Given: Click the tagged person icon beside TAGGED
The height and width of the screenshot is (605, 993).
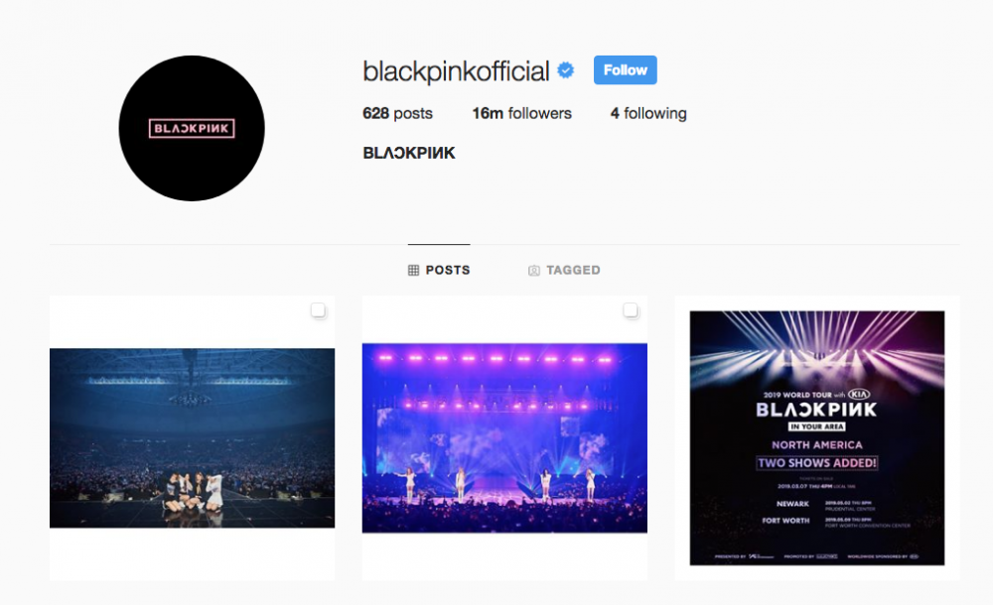Looking at the screenshot, I should pyautogui.click(x=534, y=271).
